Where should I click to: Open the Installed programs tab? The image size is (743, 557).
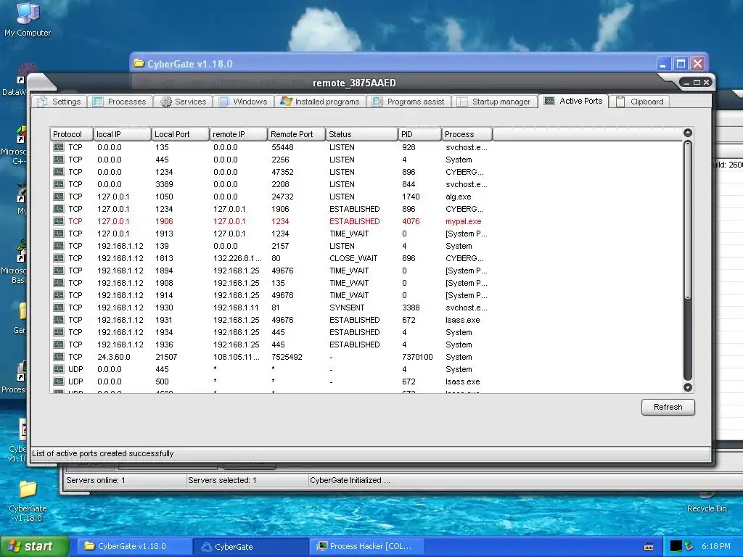(x=320, y=102)
